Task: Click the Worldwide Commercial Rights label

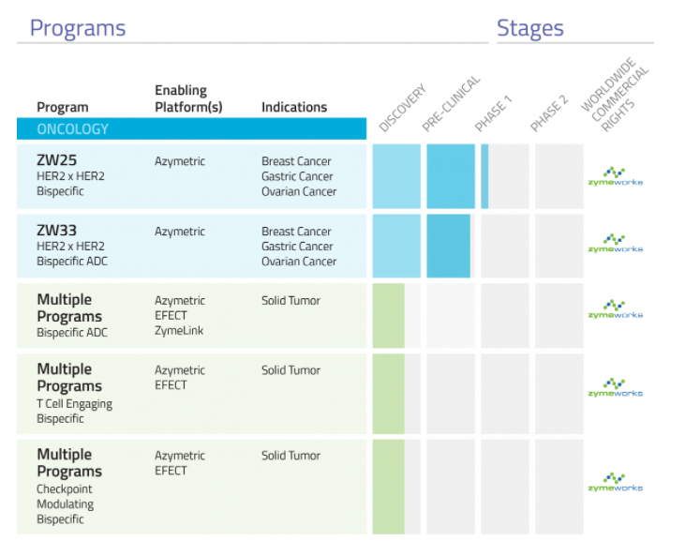Action: coord(615,95)
